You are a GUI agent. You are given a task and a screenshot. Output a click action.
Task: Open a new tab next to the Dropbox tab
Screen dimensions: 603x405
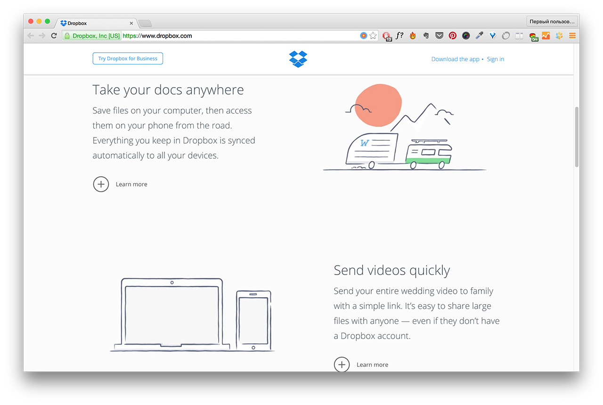pos(145,23)
